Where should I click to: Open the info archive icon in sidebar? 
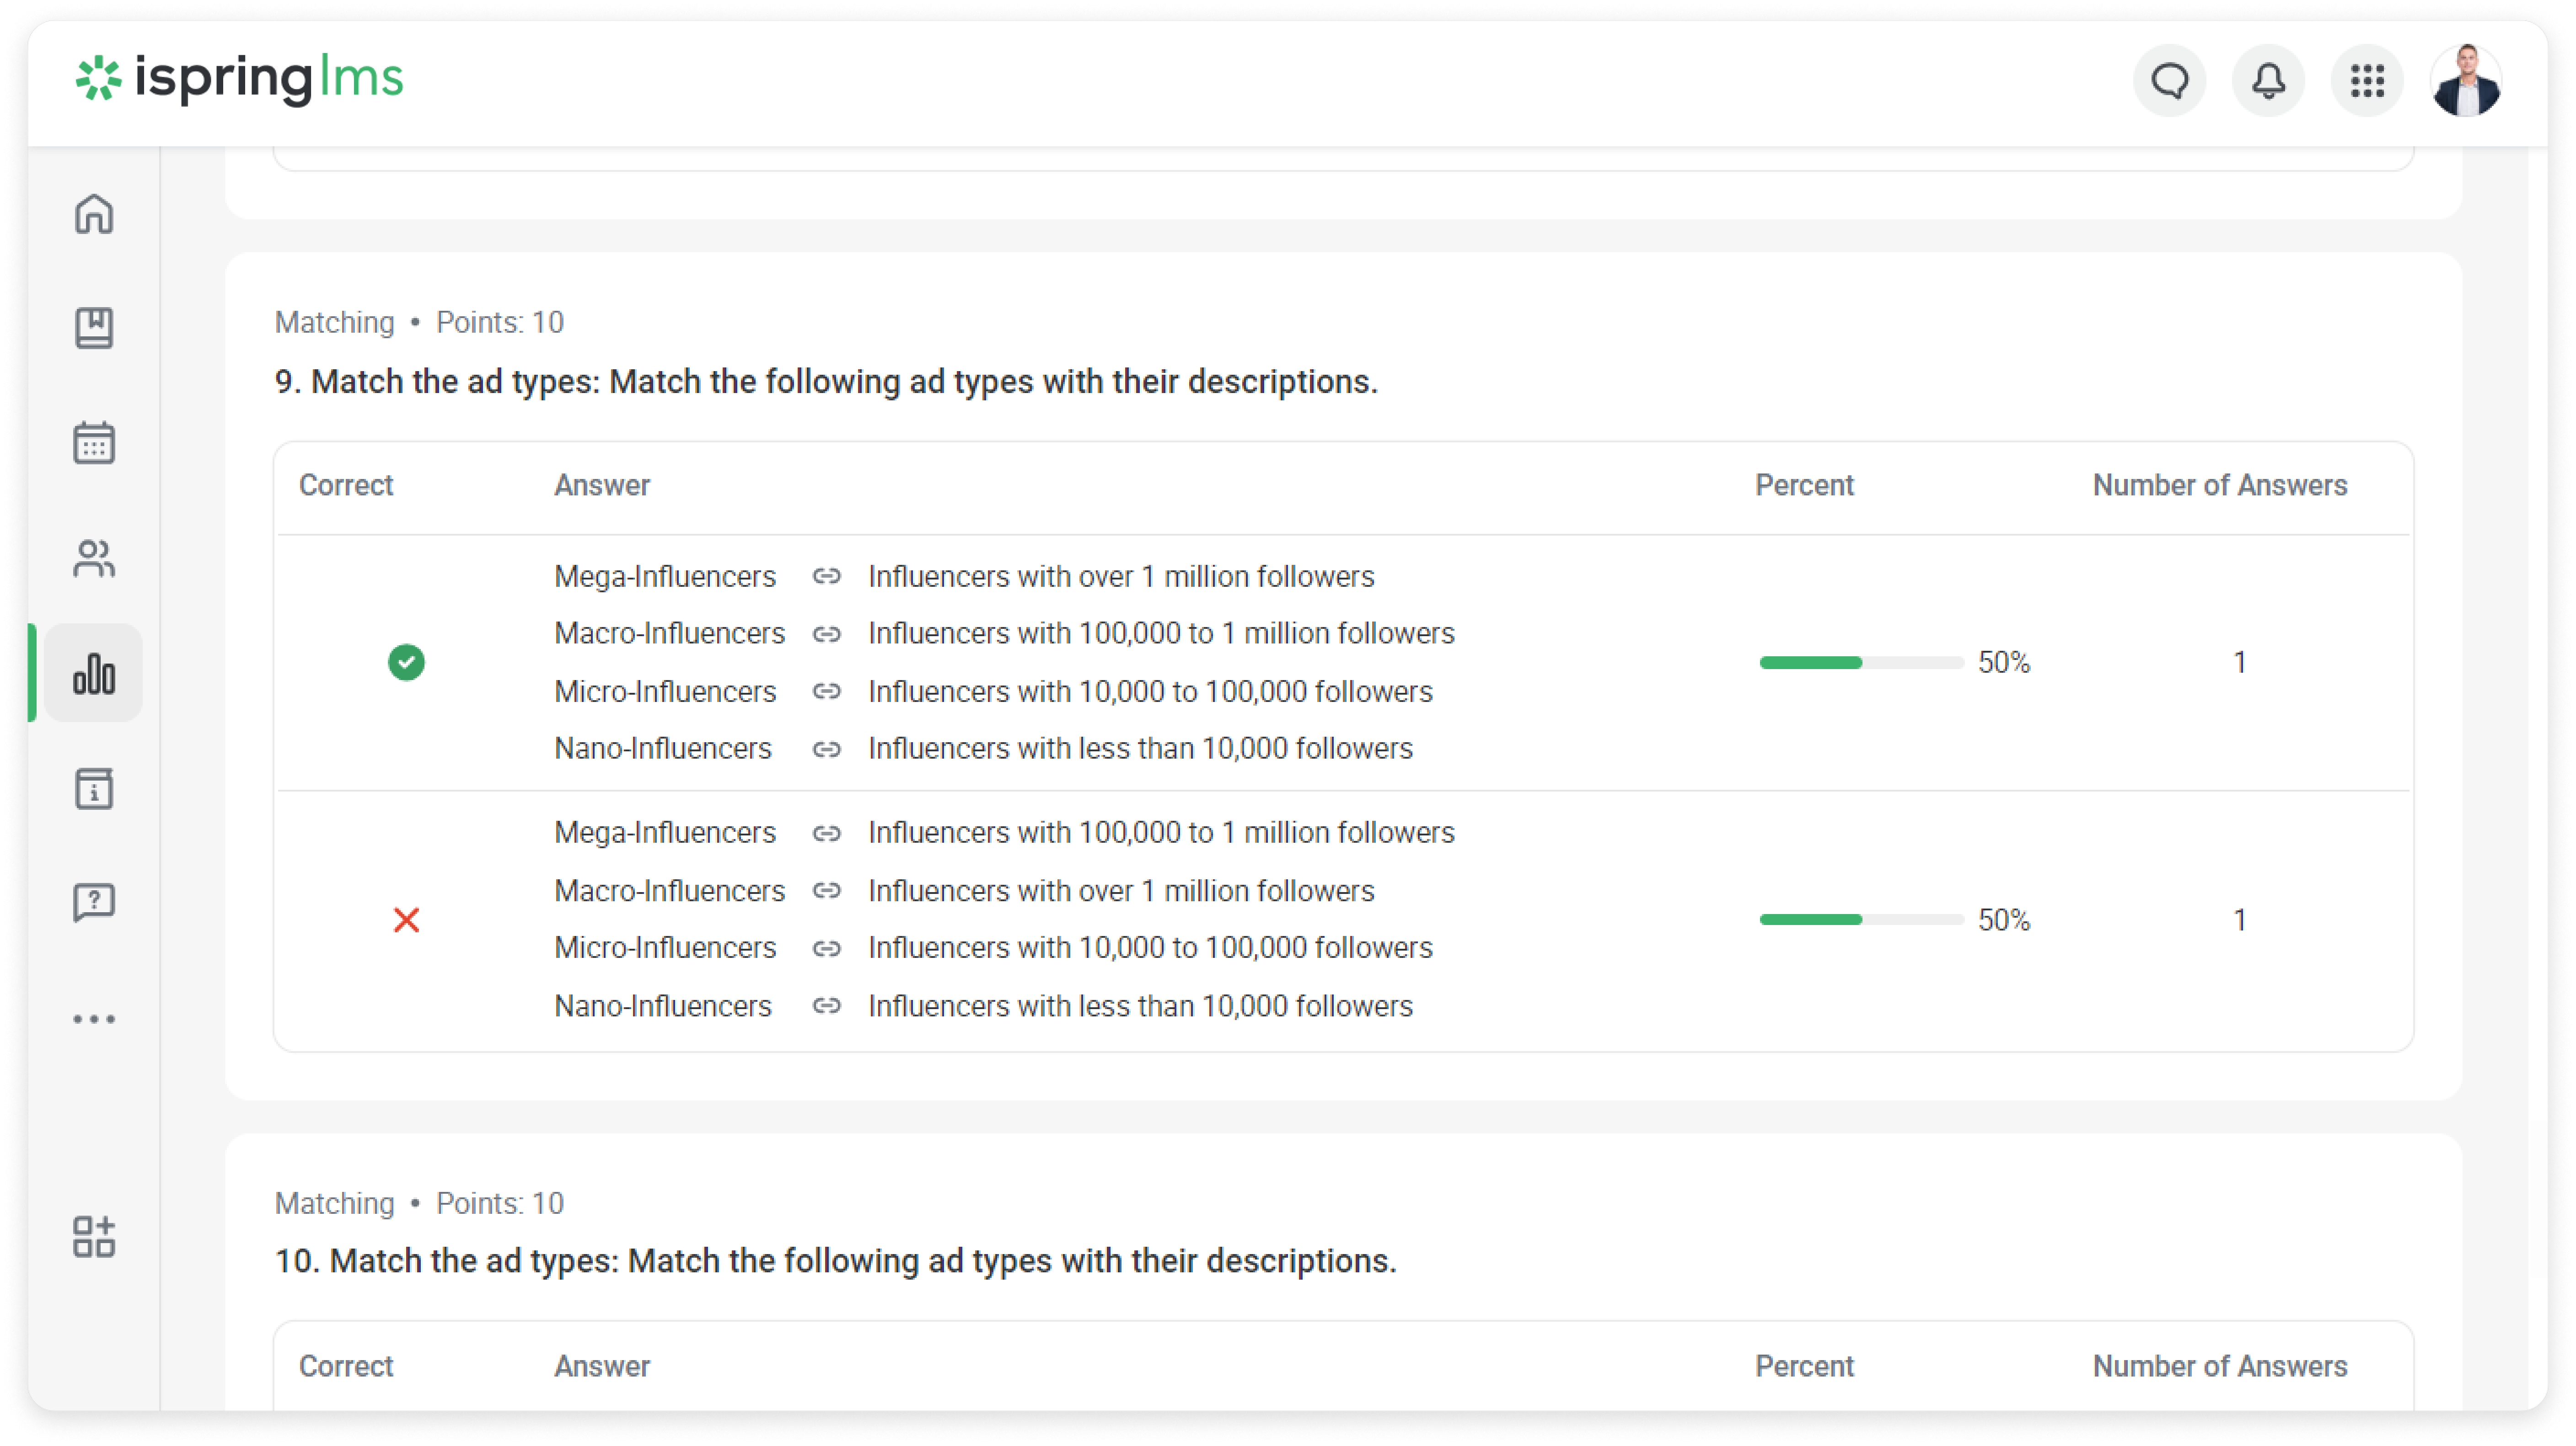click(94, 788)
